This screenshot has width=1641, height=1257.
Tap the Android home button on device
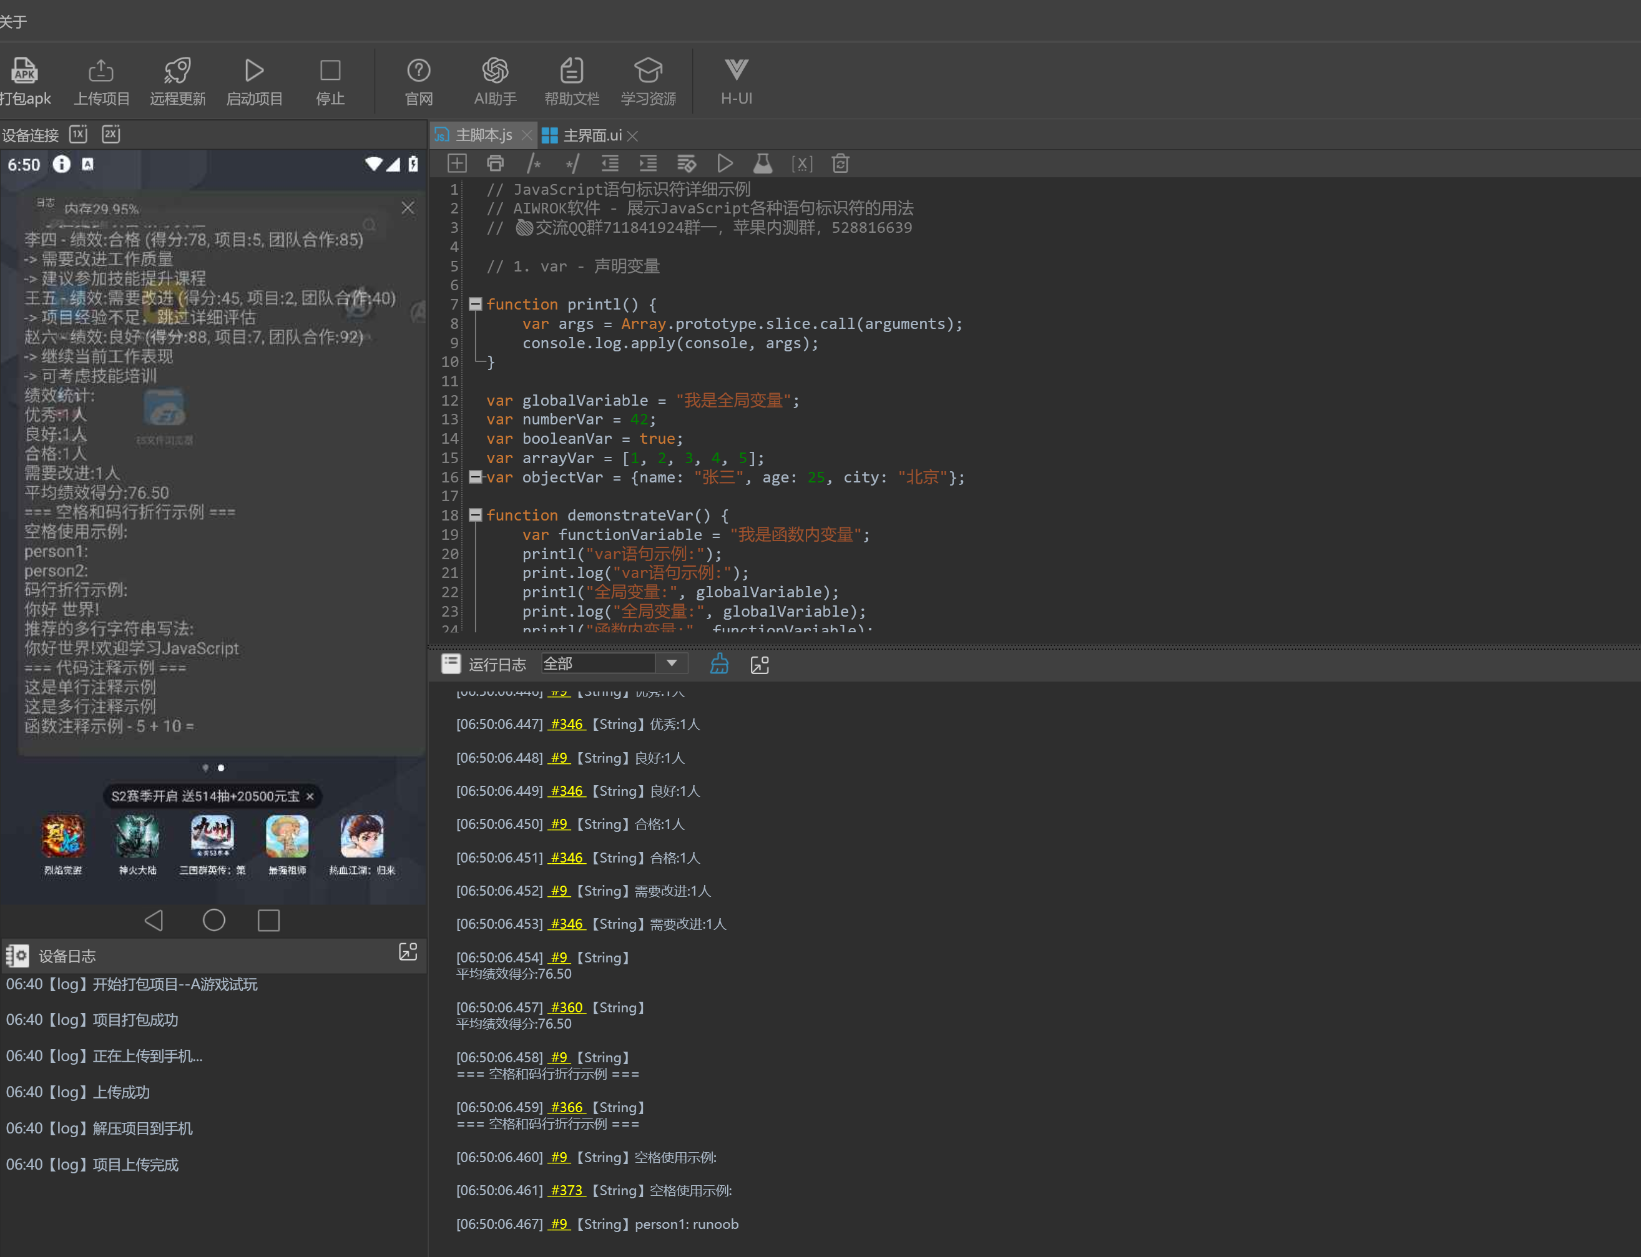point(214,919)
